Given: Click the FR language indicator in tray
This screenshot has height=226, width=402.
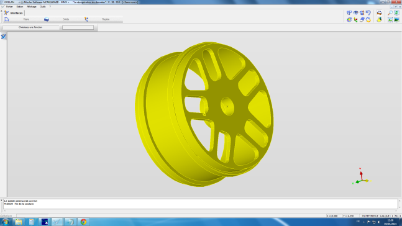Looking at the screenshot, I should (x=358, y=222).
